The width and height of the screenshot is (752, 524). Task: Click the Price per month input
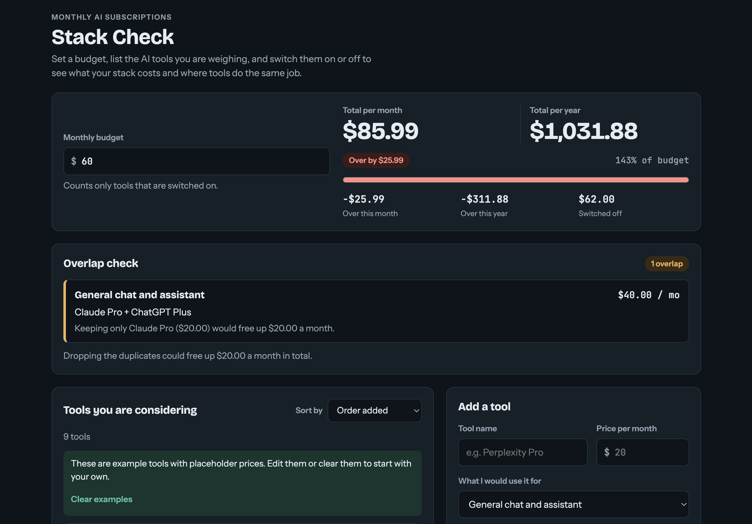[x=642, y=452]
